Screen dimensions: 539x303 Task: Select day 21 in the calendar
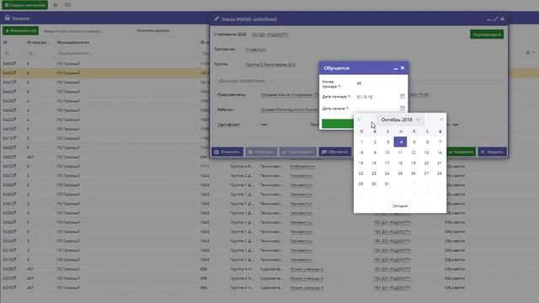[x=440, y=163]
